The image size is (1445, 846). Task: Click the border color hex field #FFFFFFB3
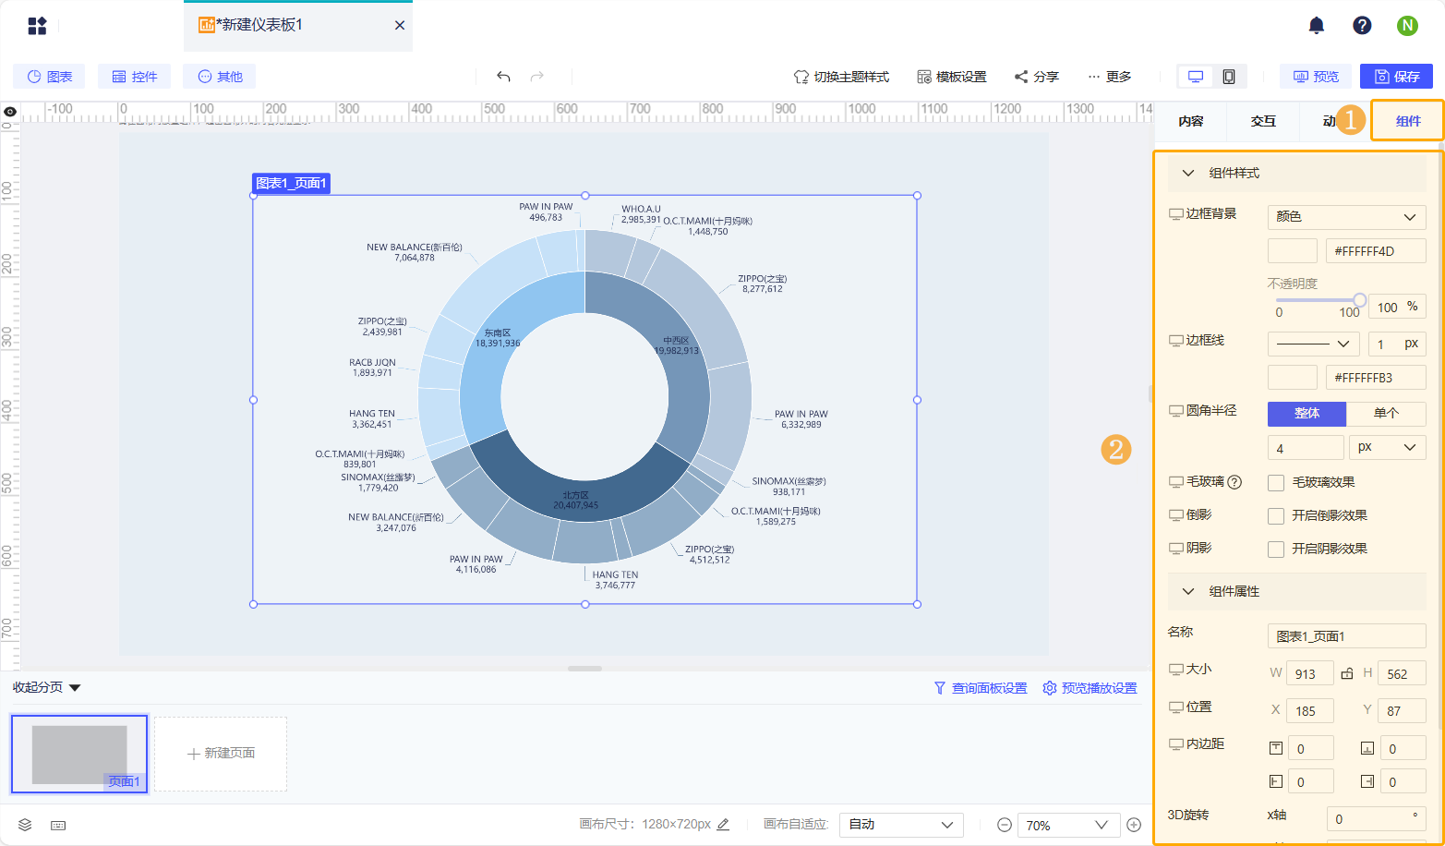point(1376,378)
